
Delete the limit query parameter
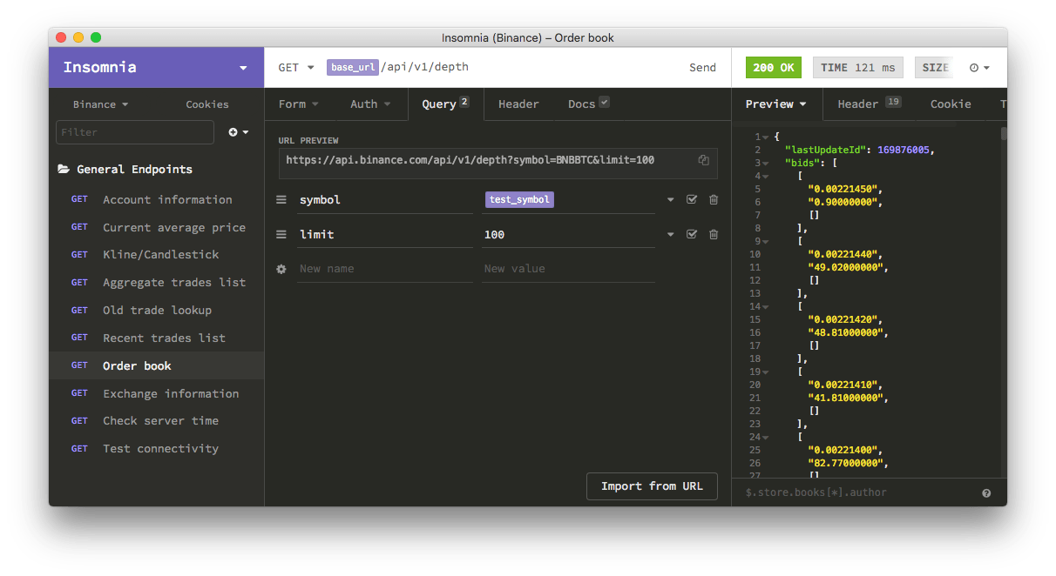click(x=714, y=234)
